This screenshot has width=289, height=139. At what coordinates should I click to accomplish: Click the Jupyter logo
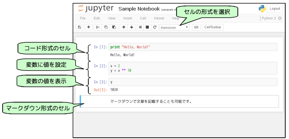[95, 8]
